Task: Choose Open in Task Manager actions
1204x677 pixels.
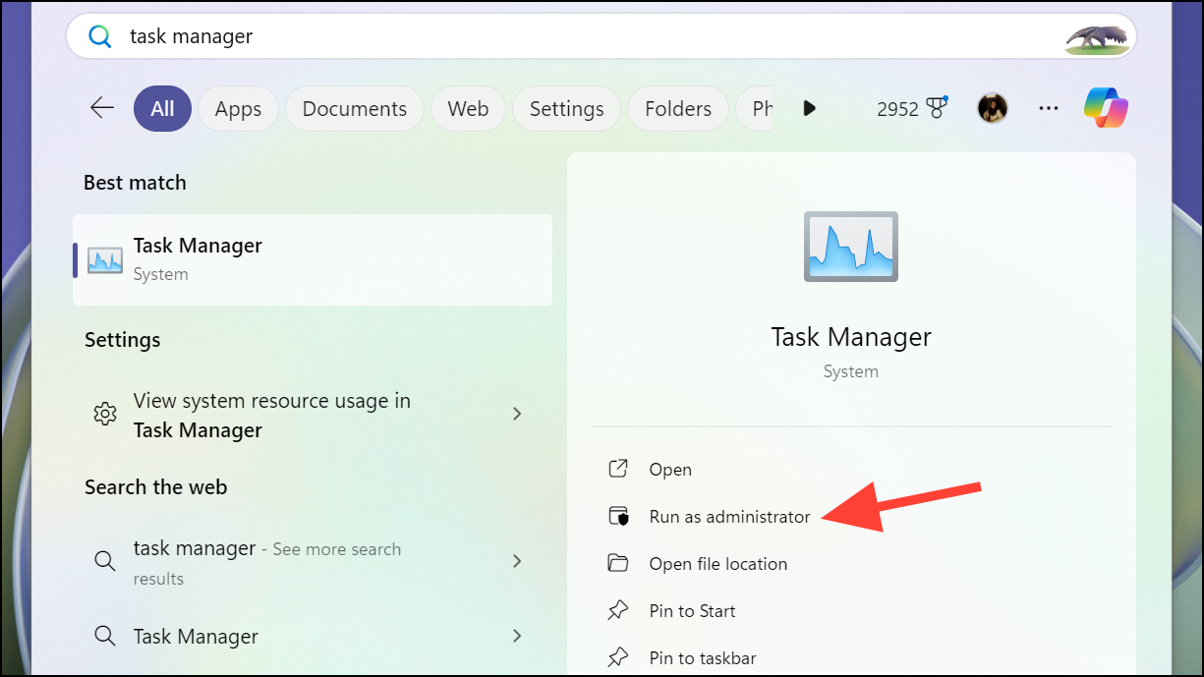Action: 670,470
